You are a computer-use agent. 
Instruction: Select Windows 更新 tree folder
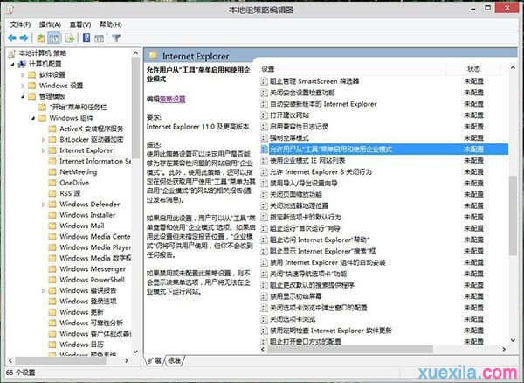coord(81,312)
